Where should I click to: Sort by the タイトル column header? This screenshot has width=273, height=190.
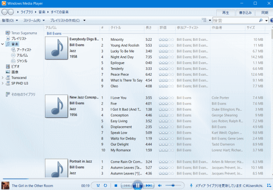(x=126, y=28)
